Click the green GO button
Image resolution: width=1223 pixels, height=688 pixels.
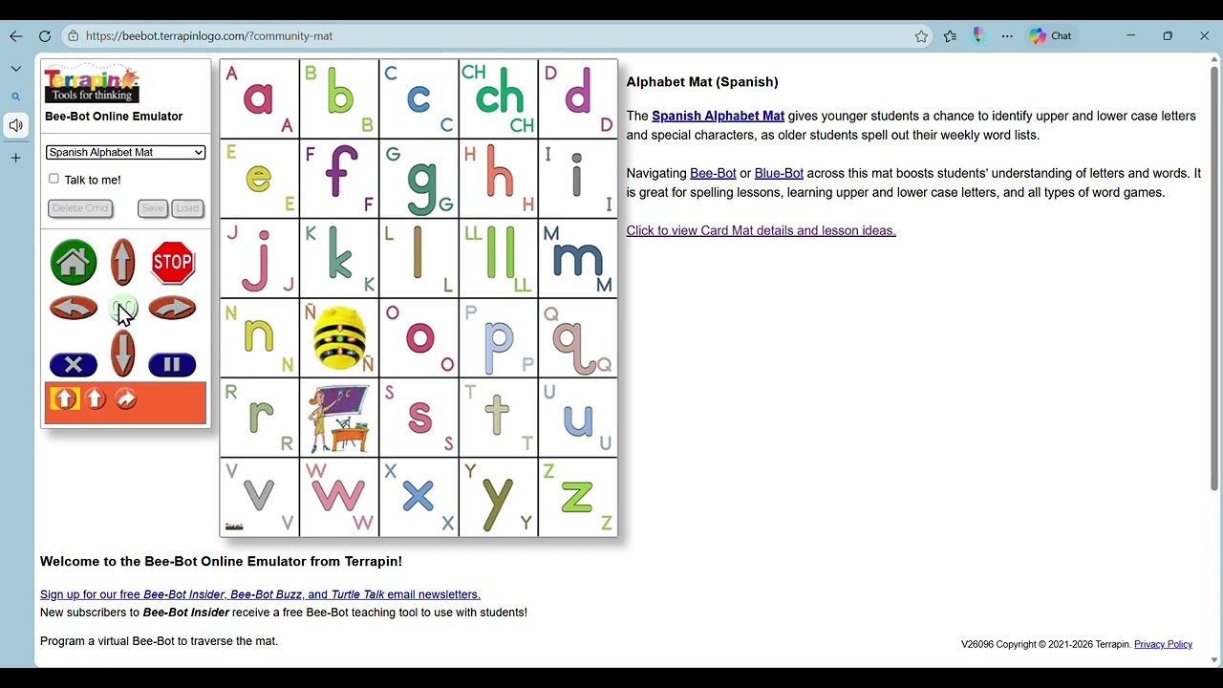pos(123,308)
